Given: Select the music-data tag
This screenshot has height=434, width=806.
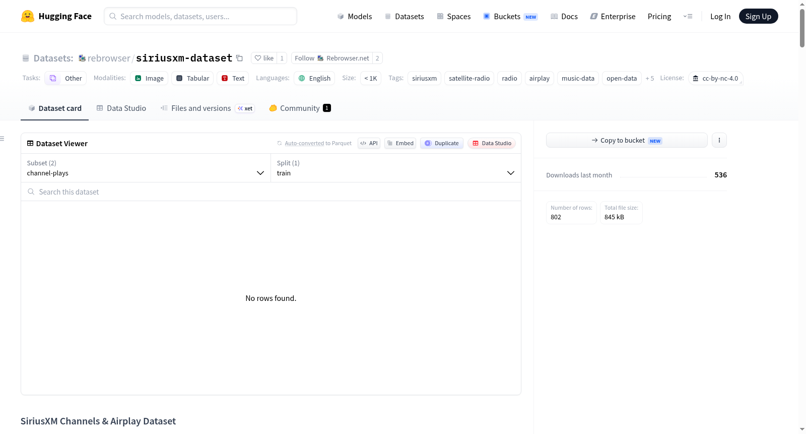Looking at the screenshot, I should (x=578, y=78).
